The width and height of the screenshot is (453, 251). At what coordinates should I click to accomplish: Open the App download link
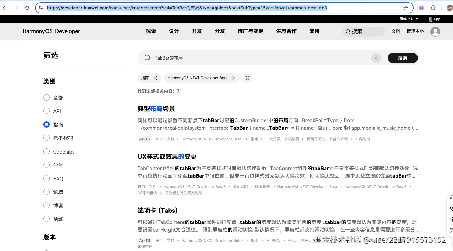point(435,19)
